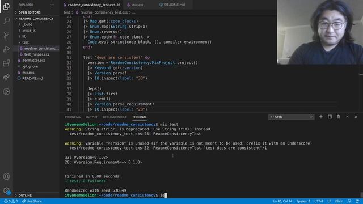Open notifications bell in status bar
The image size is (363, 204).
tap(357, 201)
